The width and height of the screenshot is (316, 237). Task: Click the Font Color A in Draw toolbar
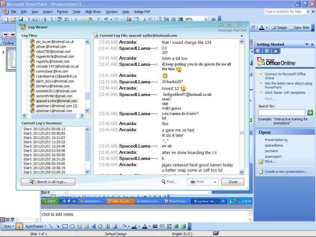point(145,226)
